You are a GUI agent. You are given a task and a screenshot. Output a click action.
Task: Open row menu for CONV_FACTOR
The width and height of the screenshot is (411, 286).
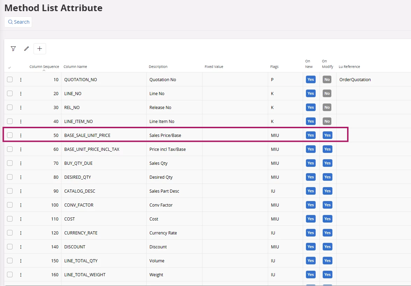(21, 205)
